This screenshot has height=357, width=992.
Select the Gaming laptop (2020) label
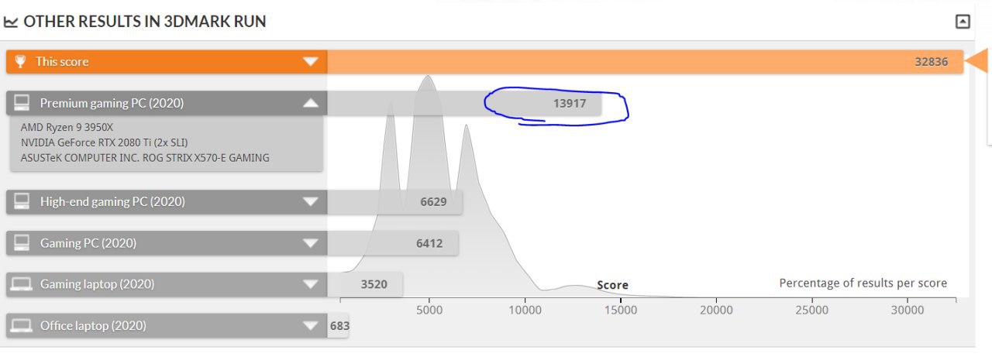tap(97, 284)
